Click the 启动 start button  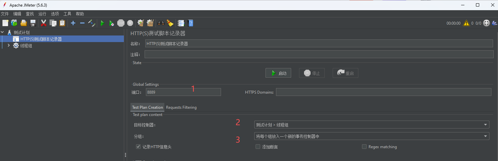click(x=278, y=73)
